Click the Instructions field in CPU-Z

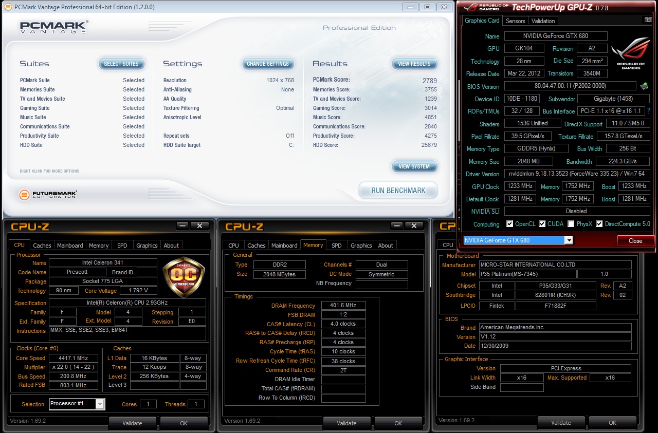click(x=128, y=333)
